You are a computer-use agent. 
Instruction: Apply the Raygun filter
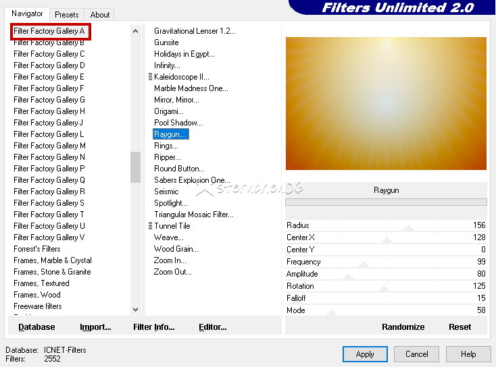pyautogui.click(x=365, y=354)
